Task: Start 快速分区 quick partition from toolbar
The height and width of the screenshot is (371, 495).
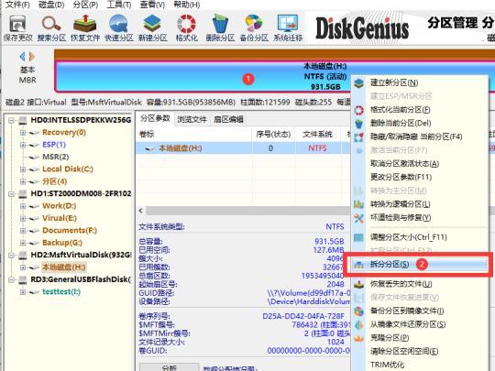Action: click(118, 28)
